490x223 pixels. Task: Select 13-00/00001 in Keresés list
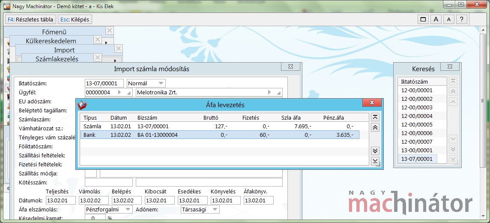[417, 150]
